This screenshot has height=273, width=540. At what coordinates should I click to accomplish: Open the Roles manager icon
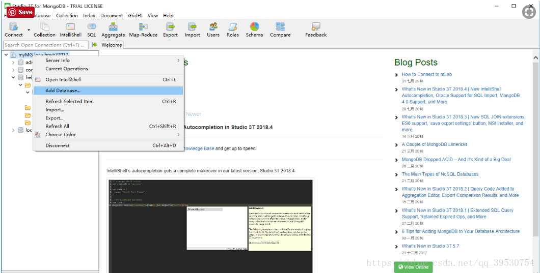233,27
